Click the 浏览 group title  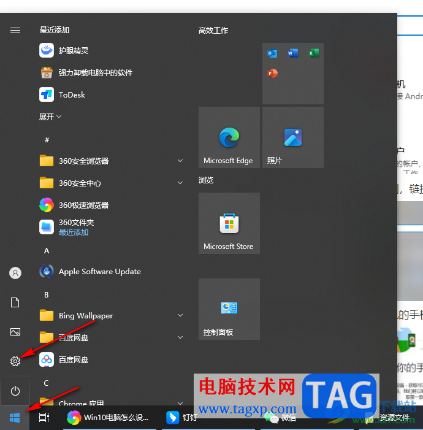(x=206, y=180)
